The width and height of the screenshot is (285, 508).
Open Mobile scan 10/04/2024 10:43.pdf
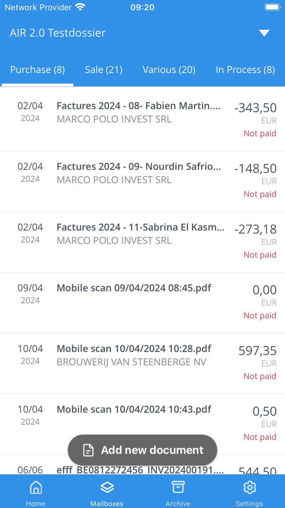point(134,410)
